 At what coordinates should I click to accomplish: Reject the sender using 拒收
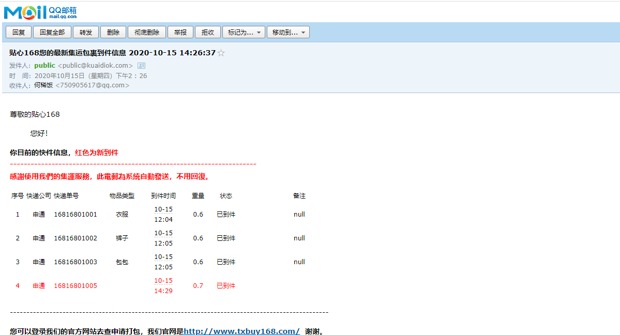click(208, 32)
